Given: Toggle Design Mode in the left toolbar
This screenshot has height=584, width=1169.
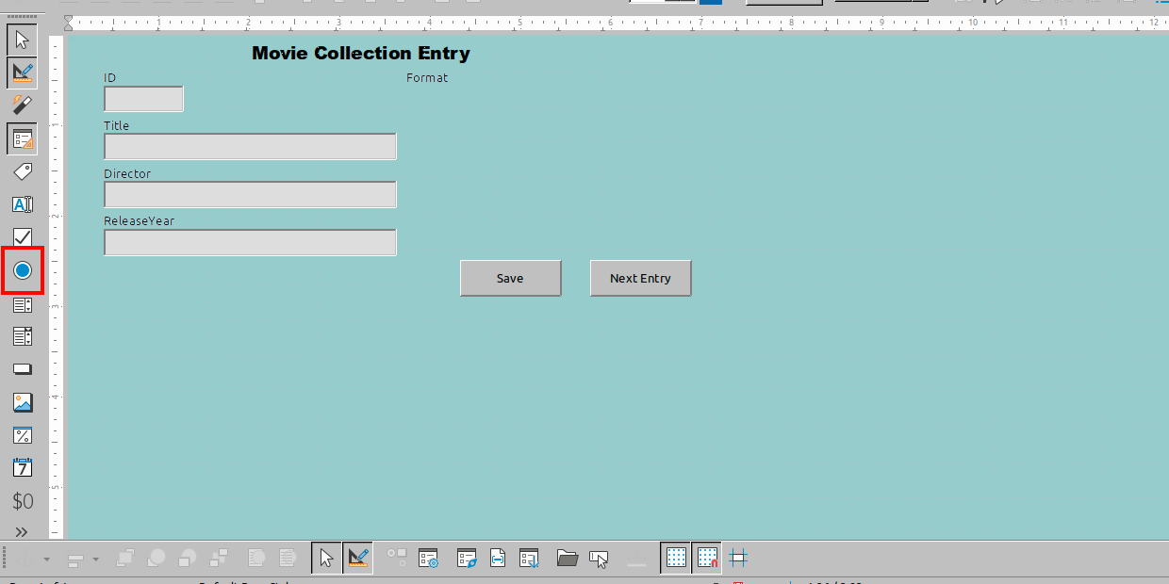Looking at the screenshot, I should [23, 72].
